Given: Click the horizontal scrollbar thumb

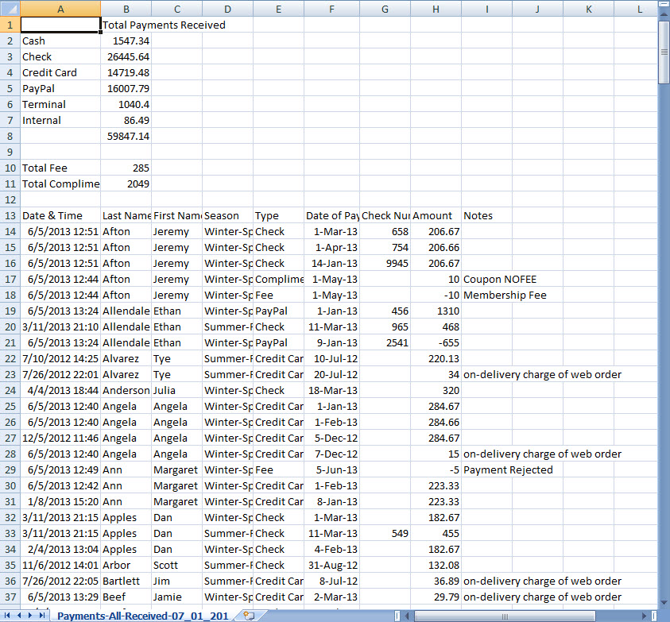Looking at the screenshot, I should (505, 616).
